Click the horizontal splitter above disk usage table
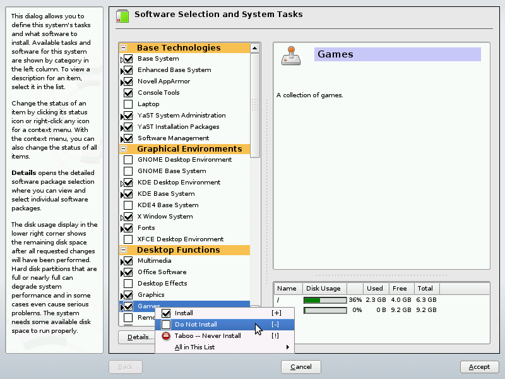 (381, 275)
